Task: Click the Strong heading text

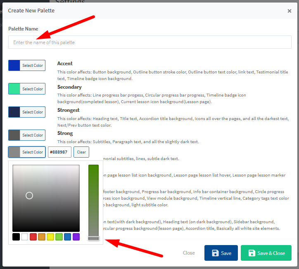Action: [x=65, y=133]
